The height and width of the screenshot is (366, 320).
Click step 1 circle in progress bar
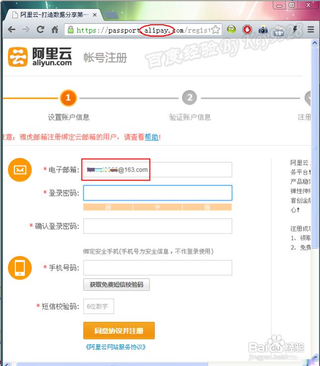(x=68, y=97)
